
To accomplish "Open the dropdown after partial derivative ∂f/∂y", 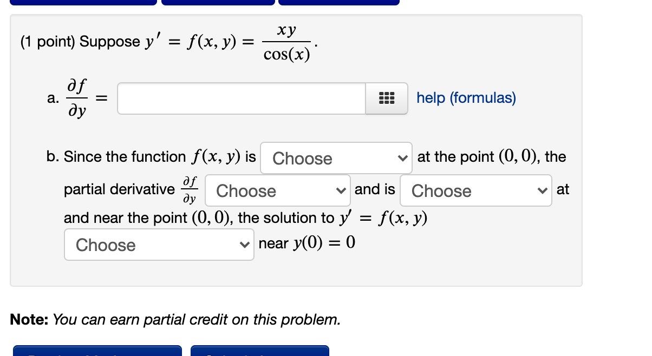I will [x=277, y=190].
